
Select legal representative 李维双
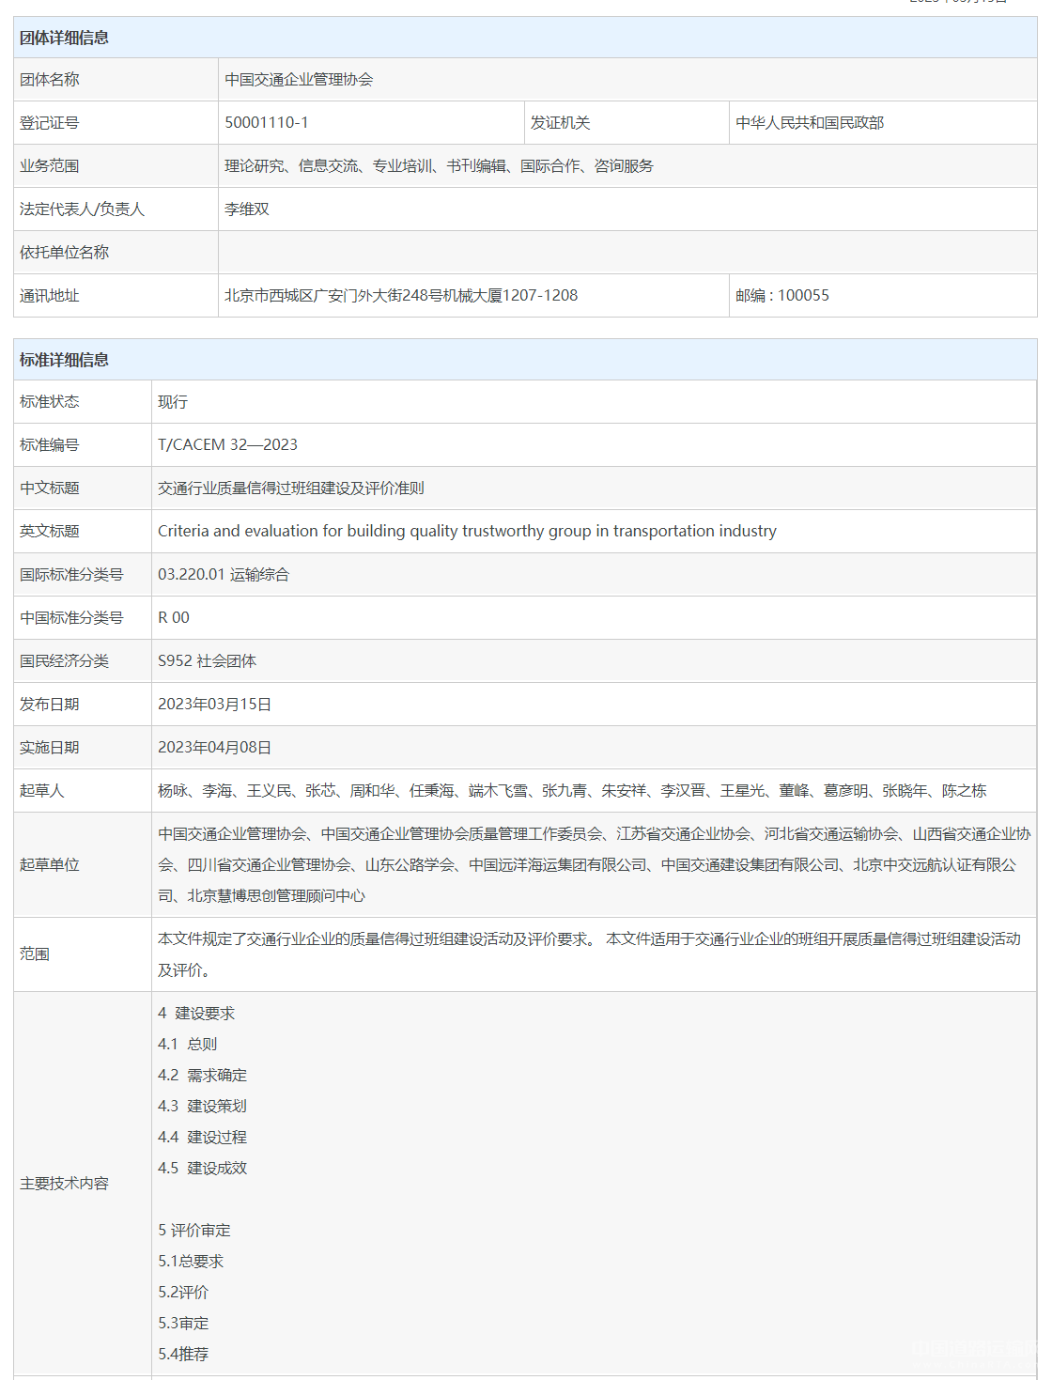(x=247, y=209)
